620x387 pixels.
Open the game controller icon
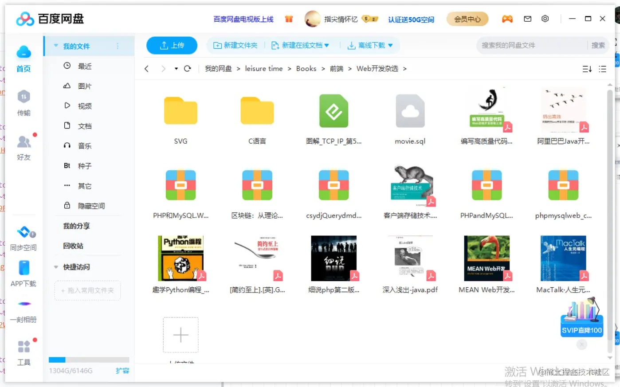pos(507,19)
